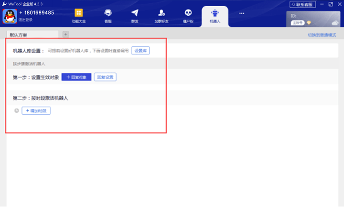Maximize the WeTool window

331,4
